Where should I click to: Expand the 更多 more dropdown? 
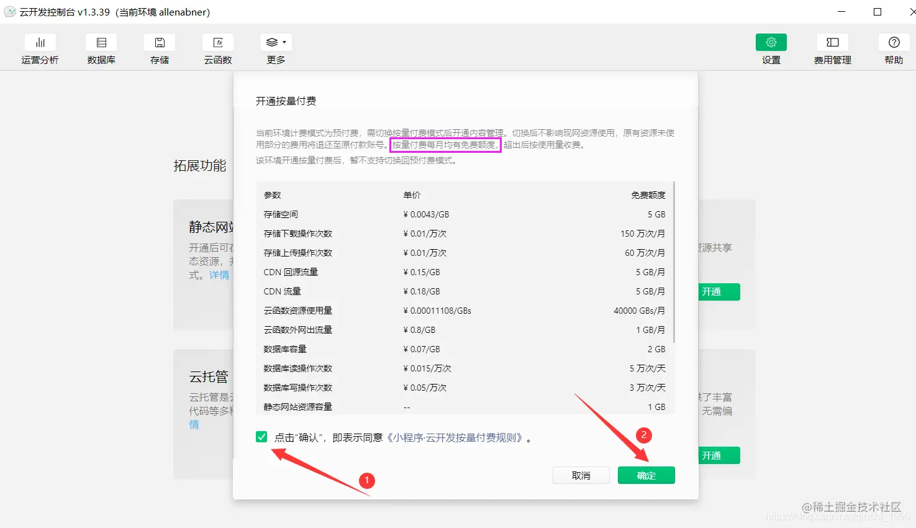coord(276,42)
